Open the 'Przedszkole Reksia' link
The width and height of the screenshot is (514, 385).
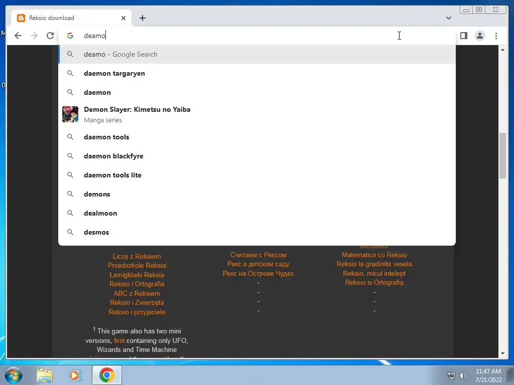pyautogui.click(x=137, y=266)
